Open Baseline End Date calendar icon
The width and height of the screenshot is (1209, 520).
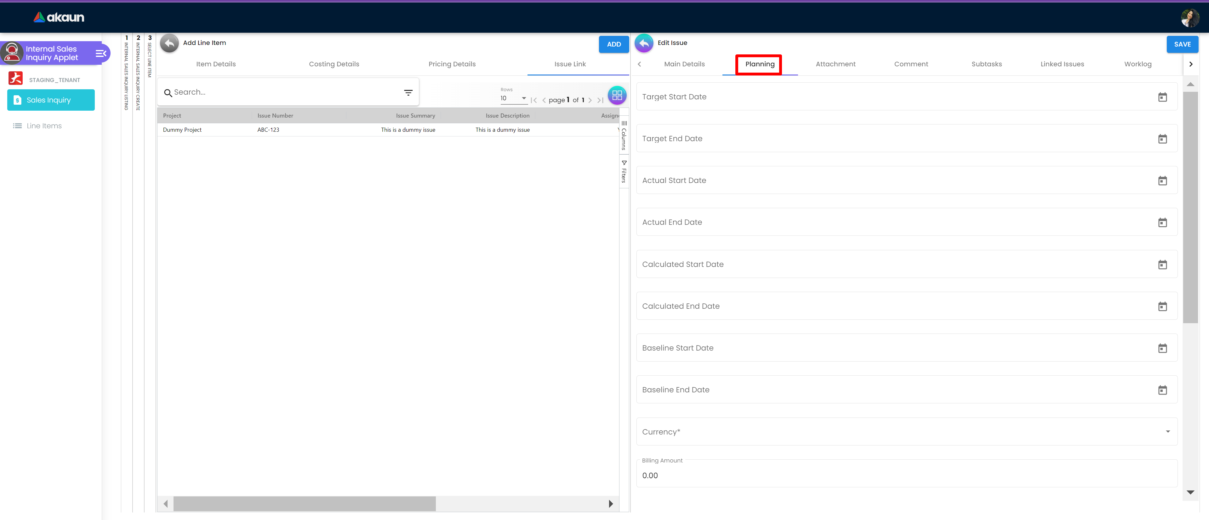coord(1162,390)
